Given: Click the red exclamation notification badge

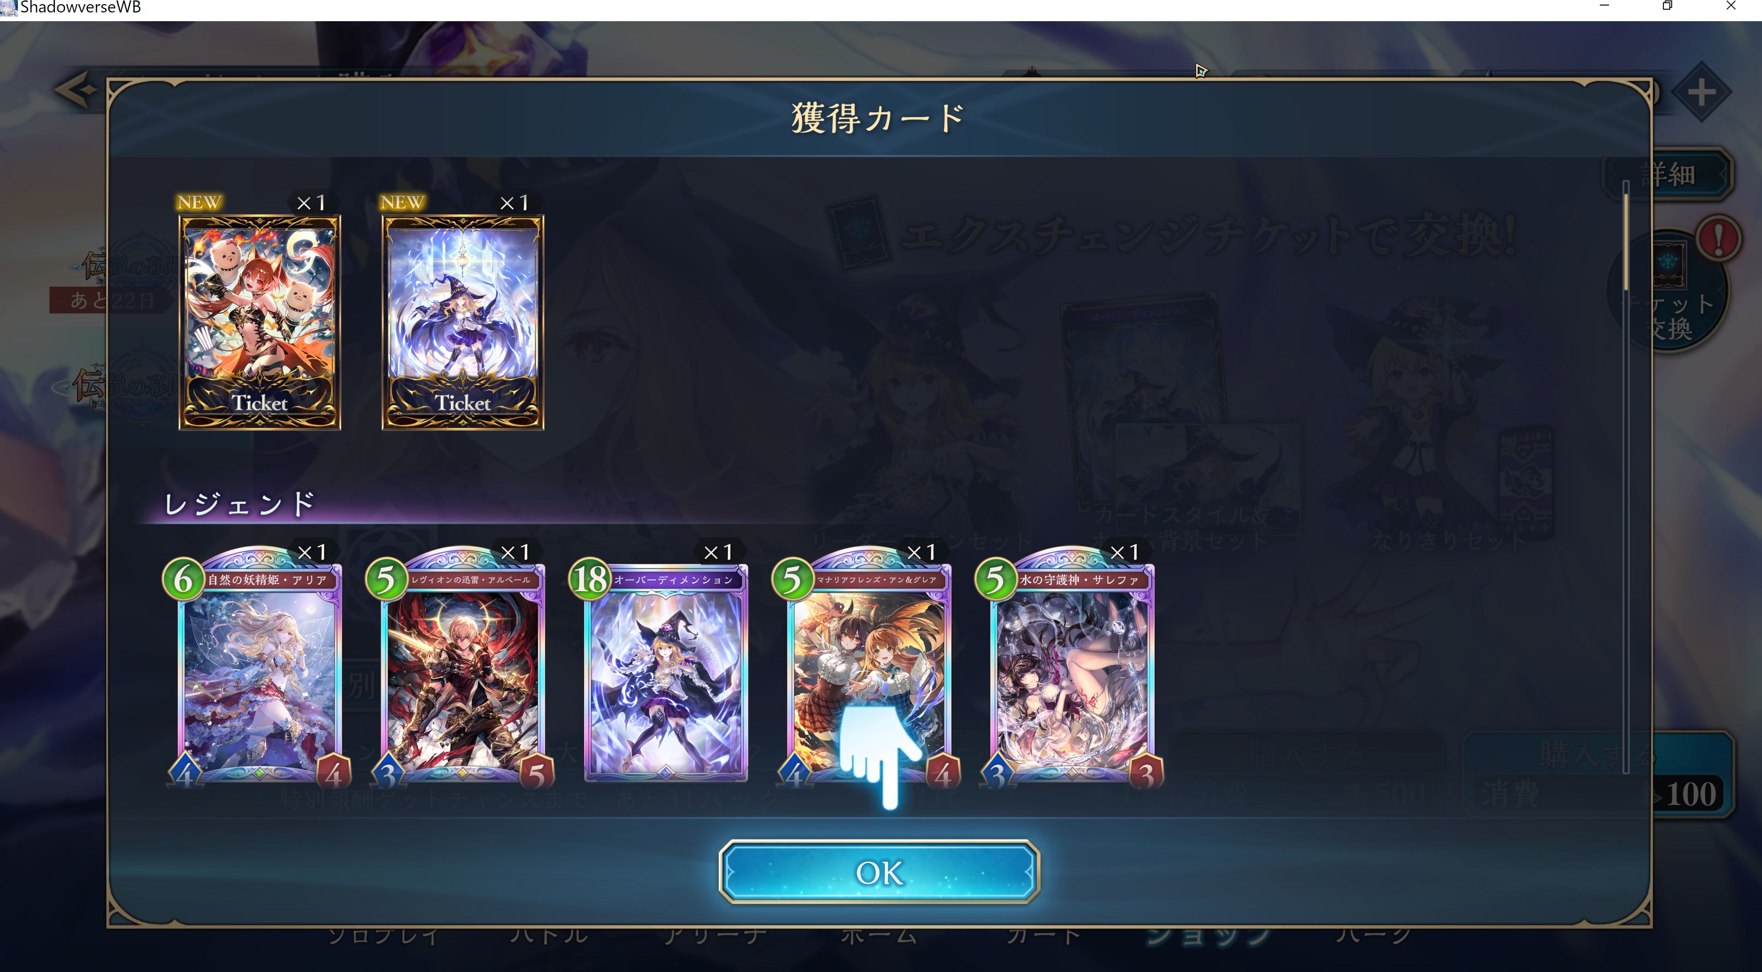Looking at the screenshot, I should coord(1718,239).
